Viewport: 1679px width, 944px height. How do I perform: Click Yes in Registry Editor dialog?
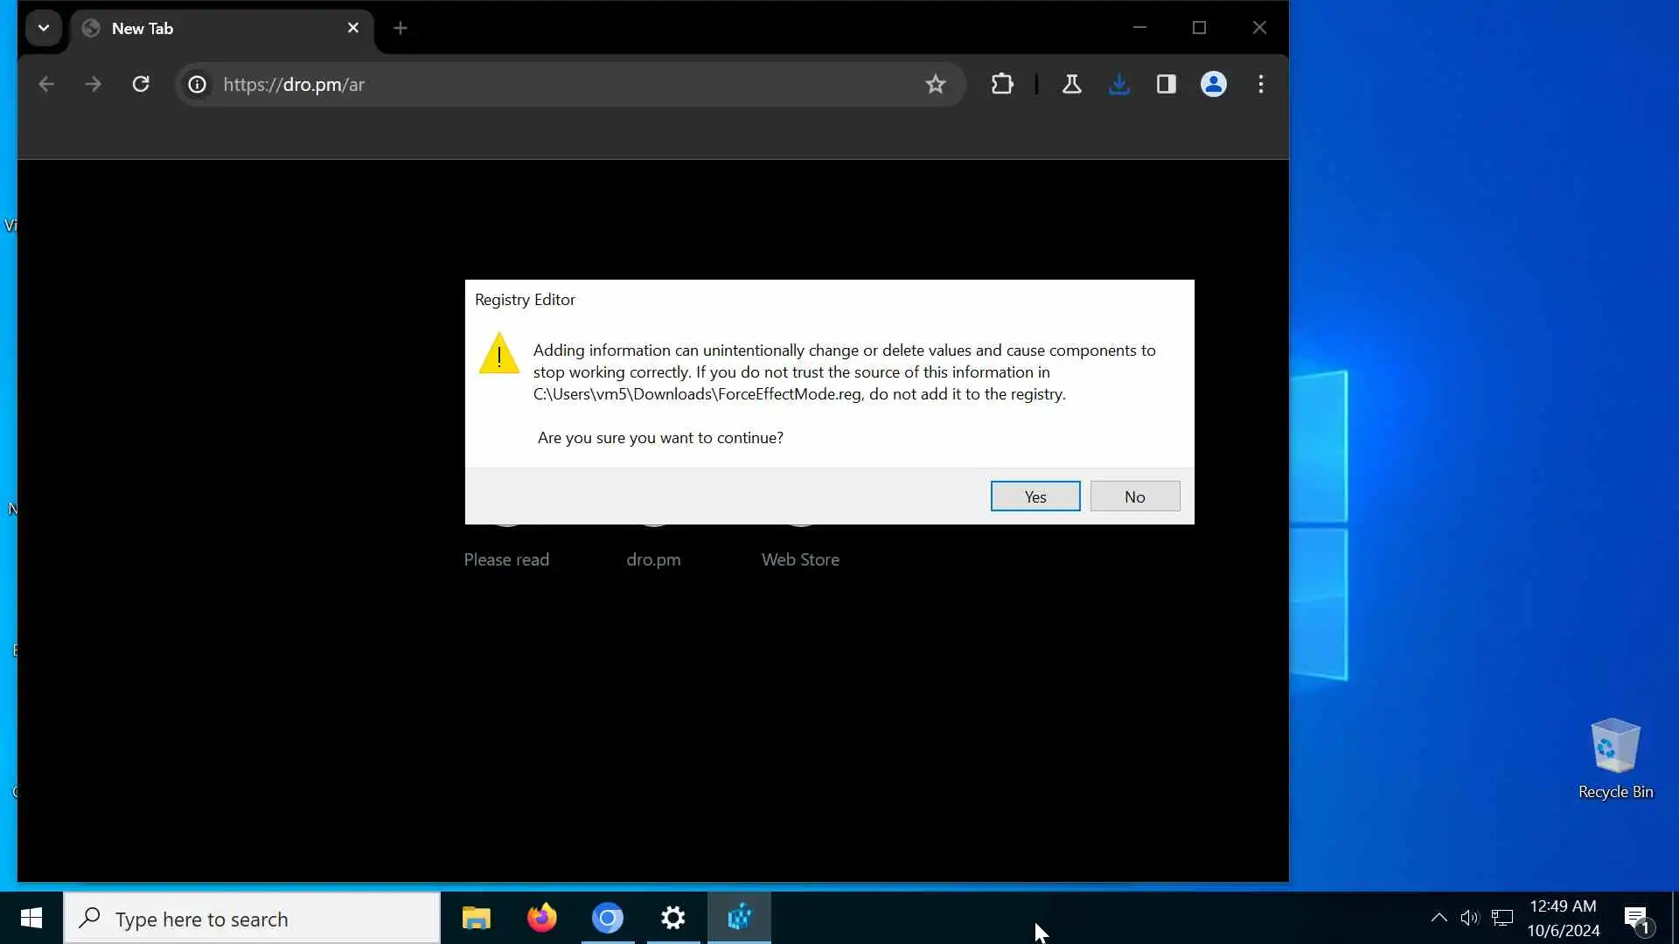point(1035,496)
